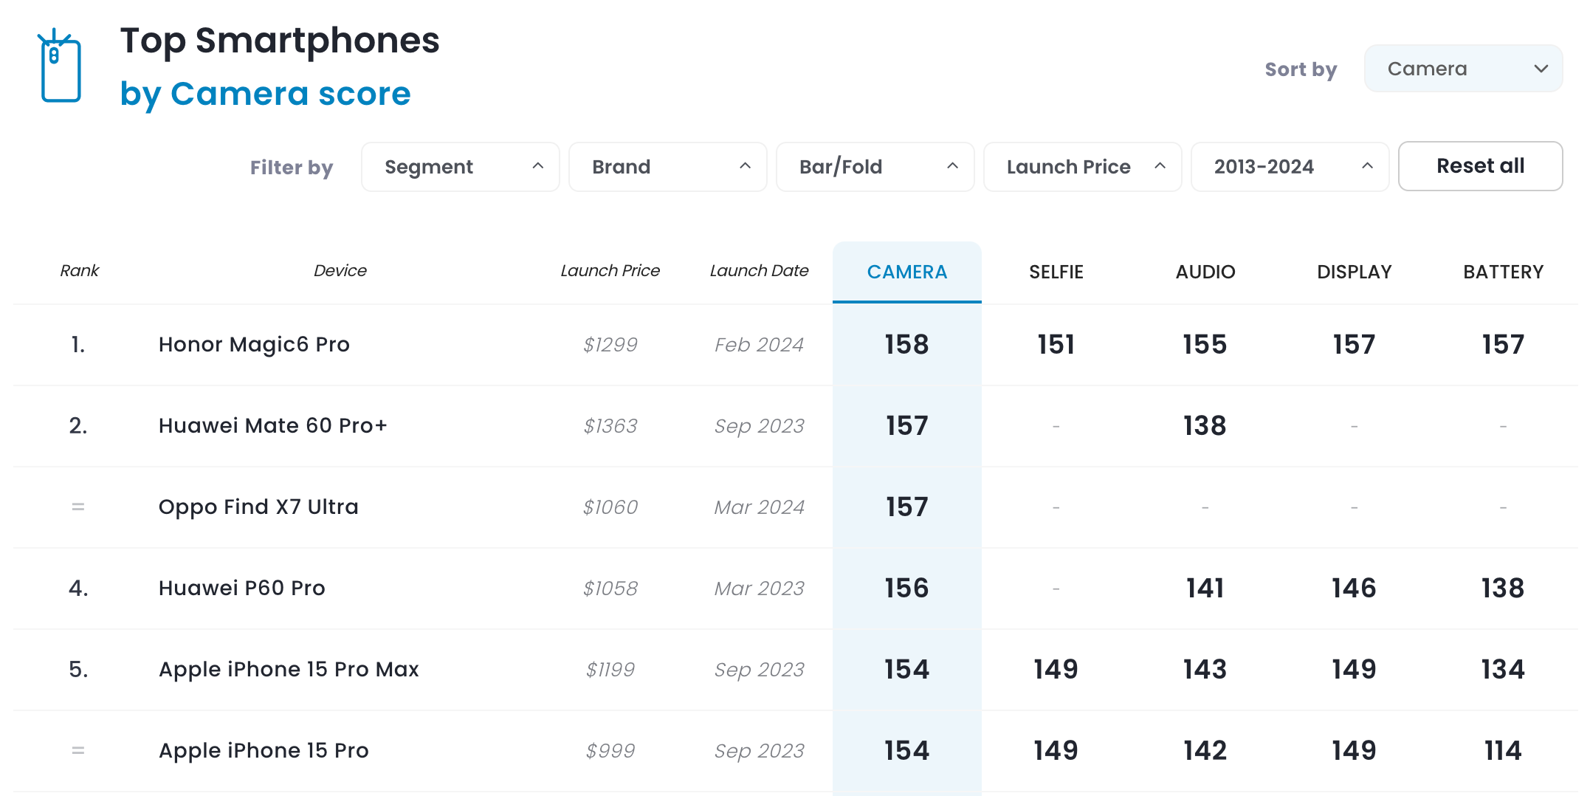Screen dimensions: 1590x796
Task: Click Honor Magic6 Pro display score 157
Action: 1355,345
